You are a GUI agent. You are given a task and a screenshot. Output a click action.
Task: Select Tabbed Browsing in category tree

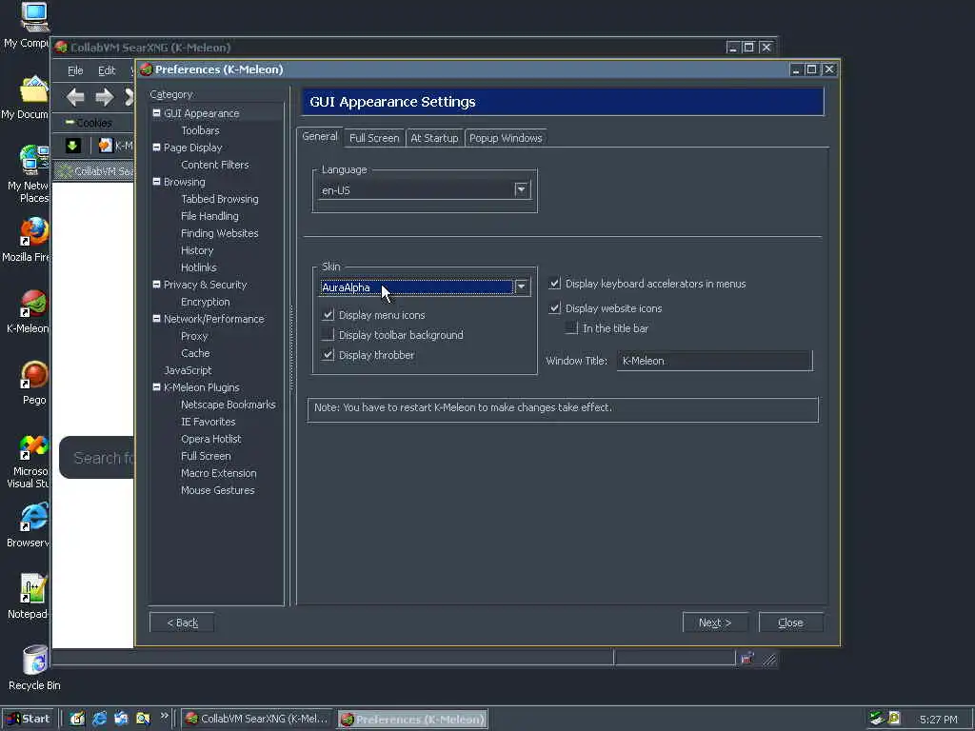pyautogui.click(x=220, y=199)
